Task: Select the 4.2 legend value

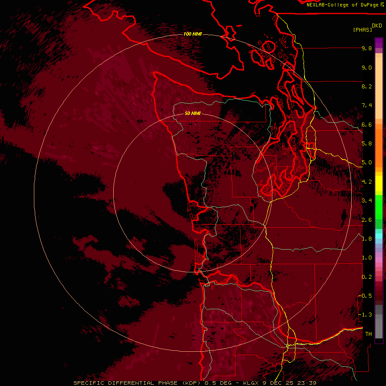Action: [x=367, y=182]
